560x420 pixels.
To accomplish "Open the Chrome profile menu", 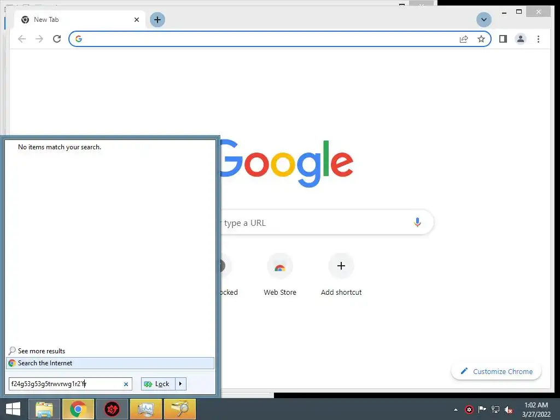I will click(x=521, y=39).
